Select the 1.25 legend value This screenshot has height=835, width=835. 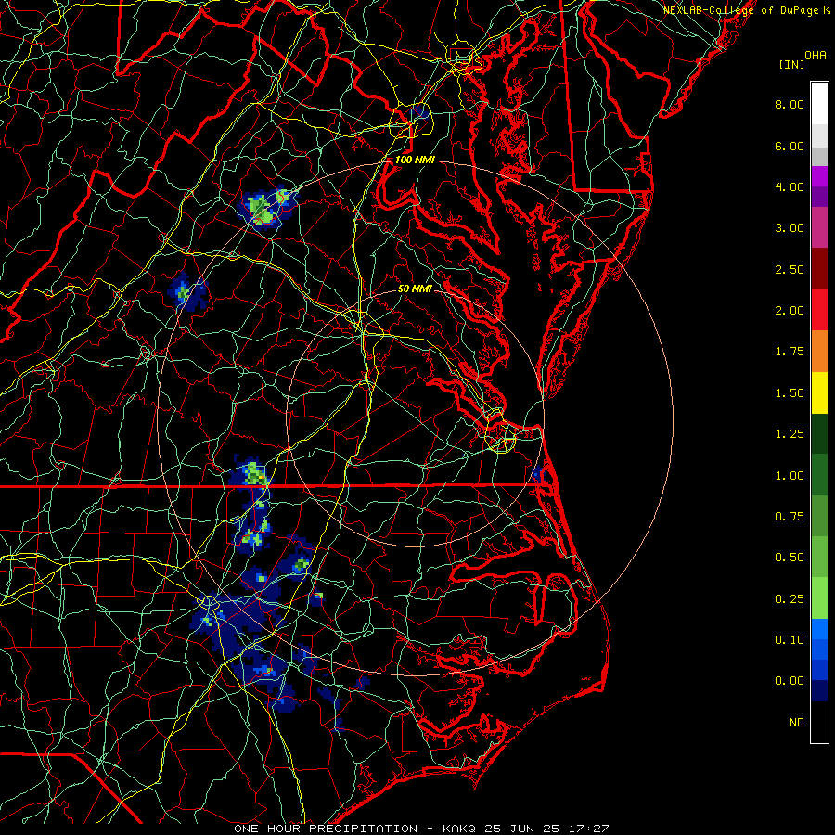[x=790, y=434]
